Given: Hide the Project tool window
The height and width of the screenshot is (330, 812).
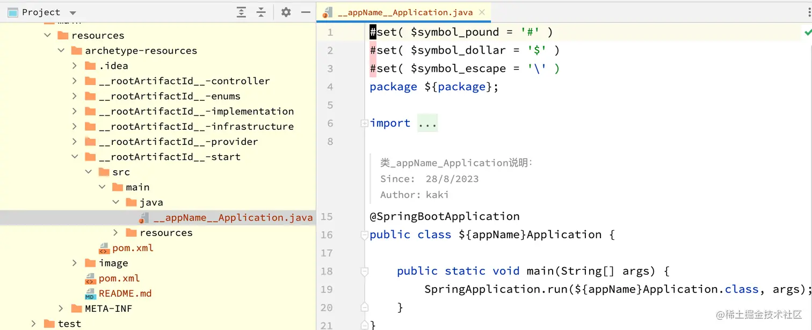Looking at the screenshot, I should (x=306, y=12).
